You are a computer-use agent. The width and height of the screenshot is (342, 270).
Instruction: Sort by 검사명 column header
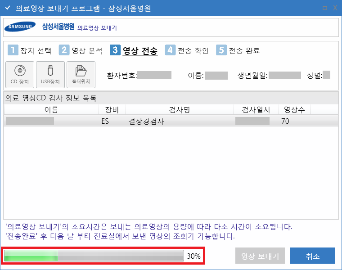(x=180, y=109)
